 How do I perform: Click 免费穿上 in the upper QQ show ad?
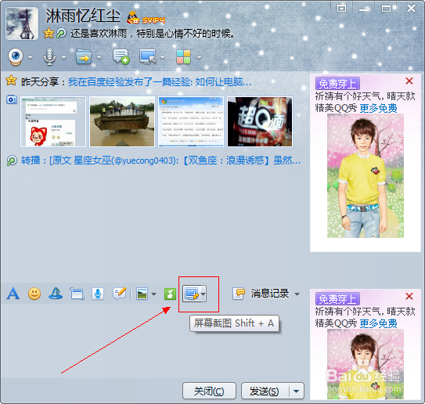point(337,84)
